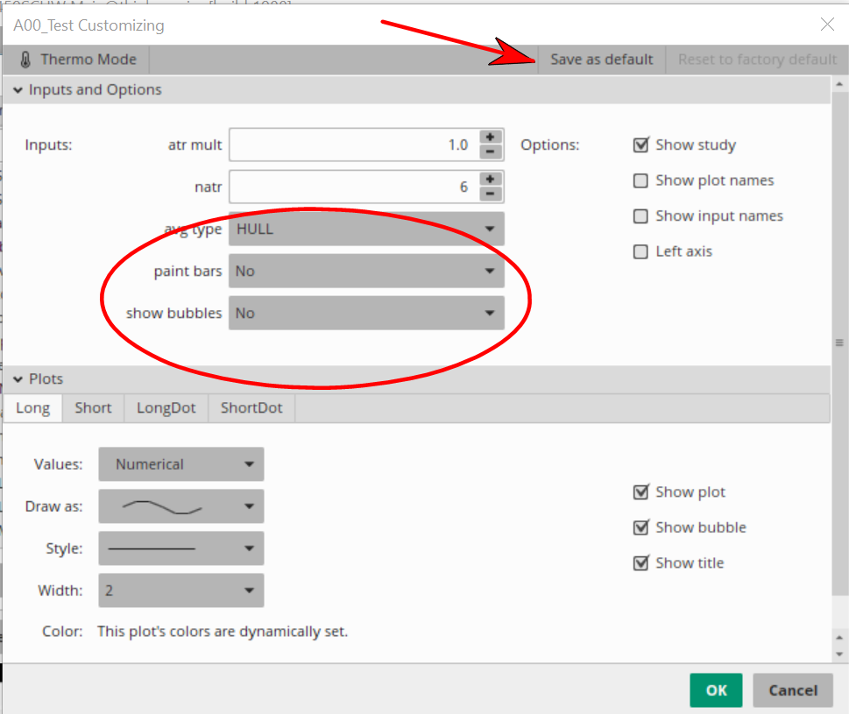
Task: Enable Show plot names checkbox
Action: click(640, 180)
